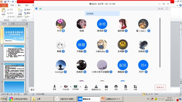The width and height of the screenshot is (182, 102).
Task: Click the New Slide icon
Action: pos(20,10)
